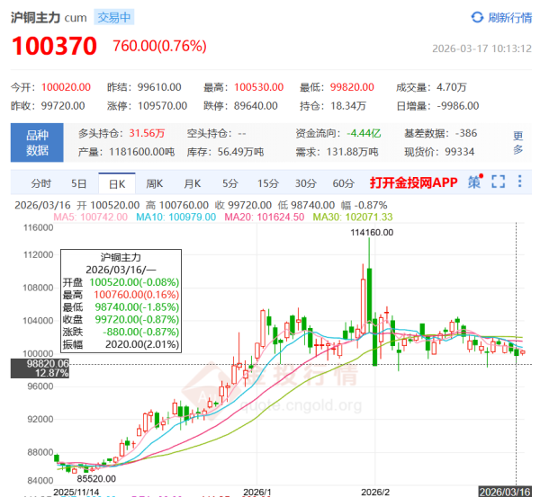Click the 2026/03/16 date marker on axis
Image resolution: width=540 pixels, height=497 pixels.
(505, 492)
